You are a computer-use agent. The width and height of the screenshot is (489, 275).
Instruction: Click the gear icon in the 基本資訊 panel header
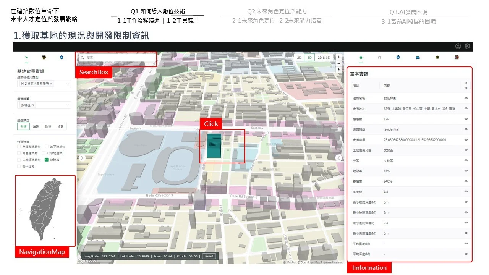pyautogui.click(x=438, y=57)
